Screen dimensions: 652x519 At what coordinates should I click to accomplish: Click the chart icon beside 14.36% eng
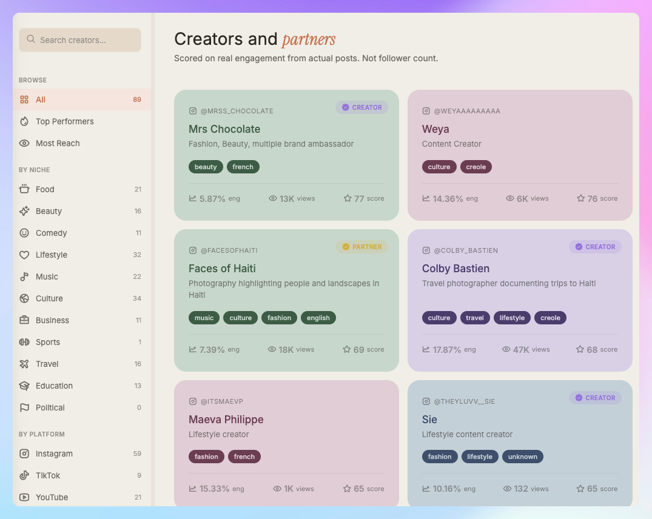426,198
